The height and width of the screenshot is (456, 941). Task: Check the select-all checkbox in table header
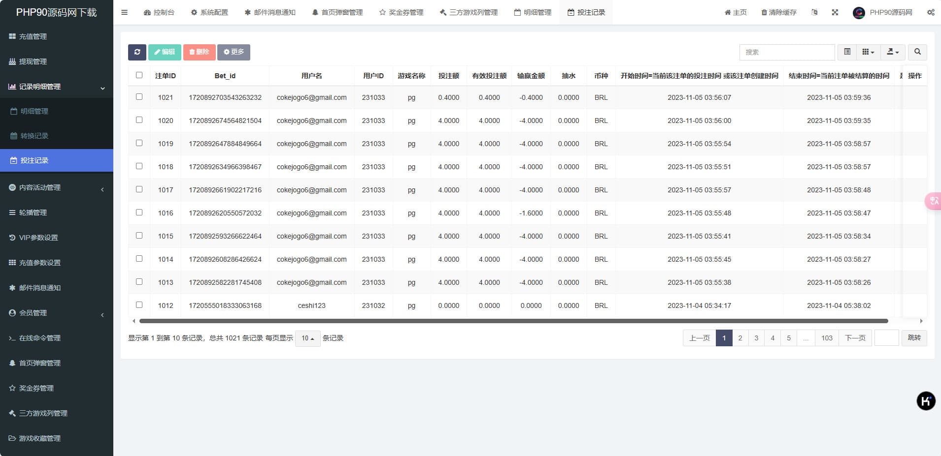click(x=139, y=75)
